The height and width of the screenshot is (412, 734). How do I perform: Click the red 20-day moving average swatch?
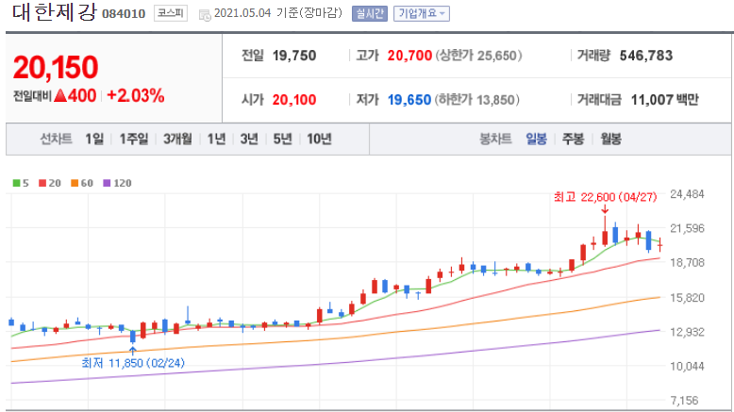tap(42, 183)
